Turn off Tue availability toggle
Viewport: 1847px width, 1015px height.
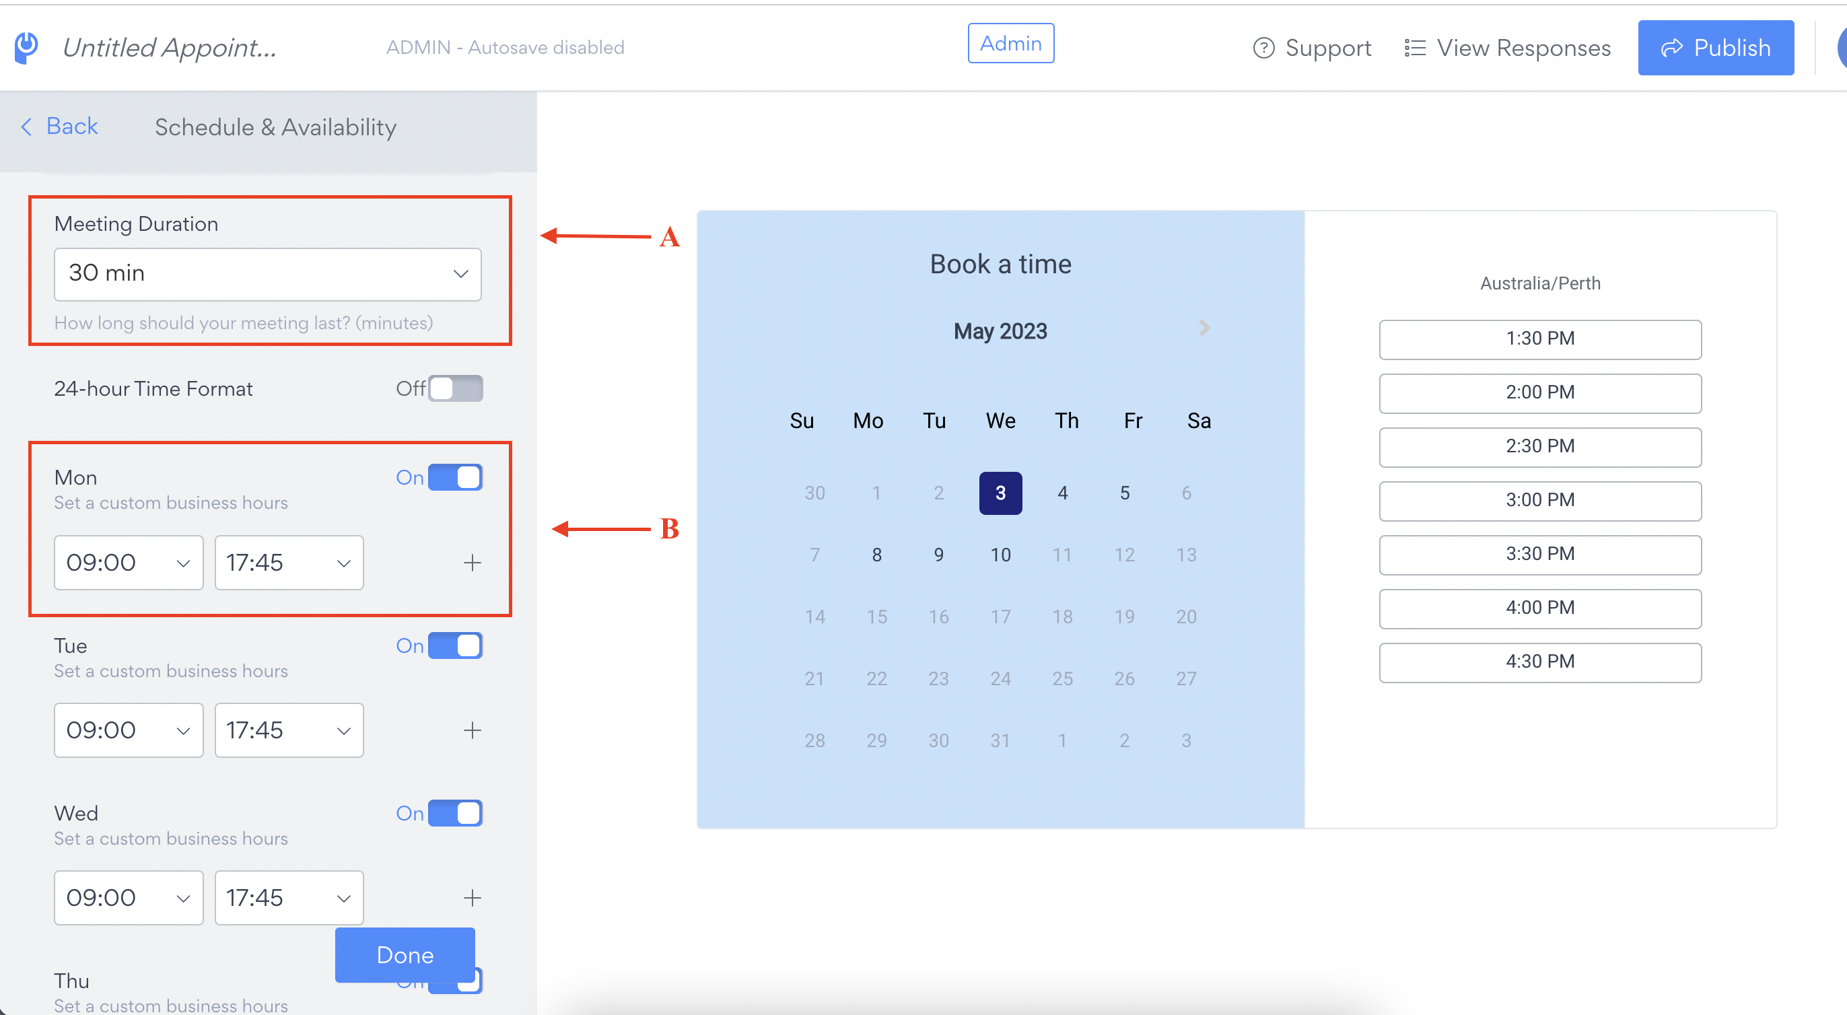(x=455, y=645)
